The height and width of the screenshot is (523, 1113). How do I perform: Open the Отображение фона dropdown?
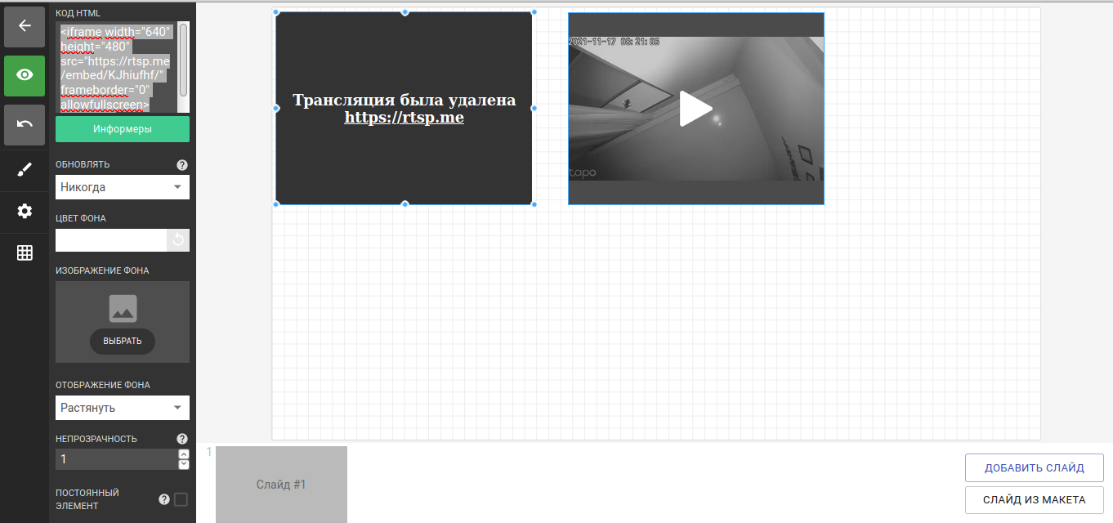pyautogui.click(x=123, y=408)
